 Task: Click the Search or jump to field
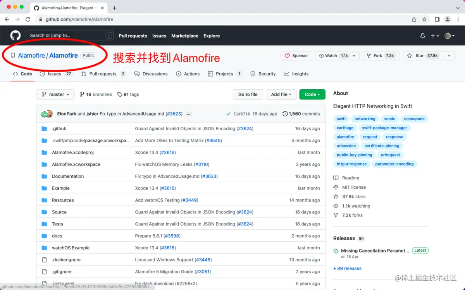[x=70, y=36]
